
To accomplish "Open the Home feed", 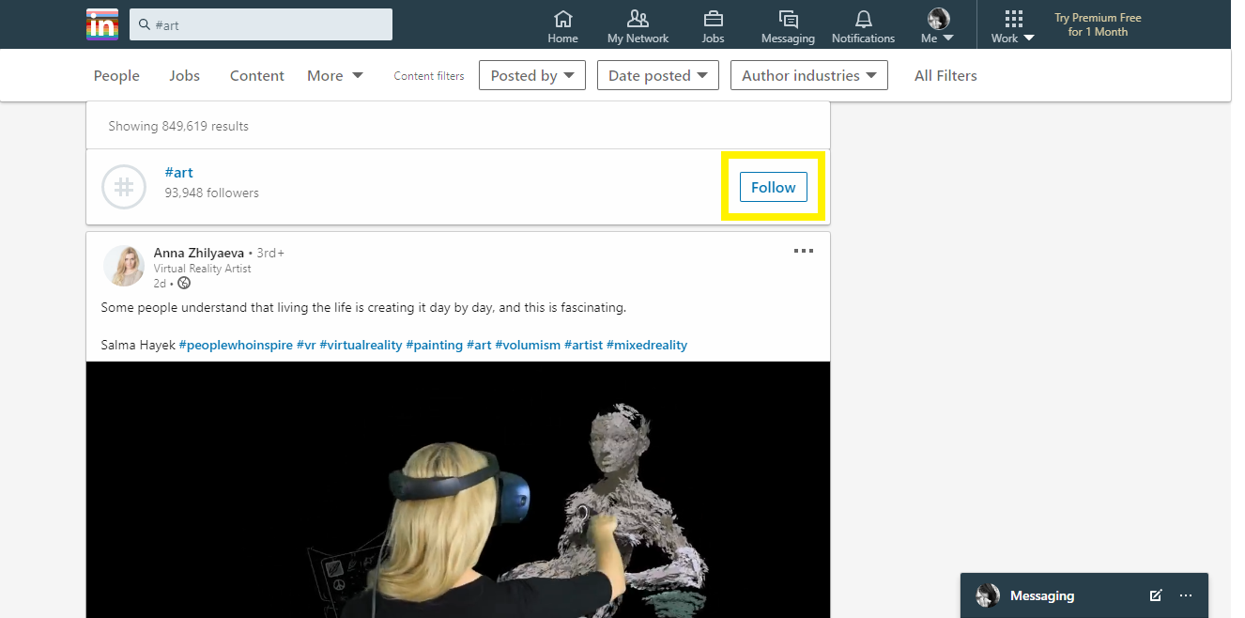I will pyautogui.click(x=562, y=26).
